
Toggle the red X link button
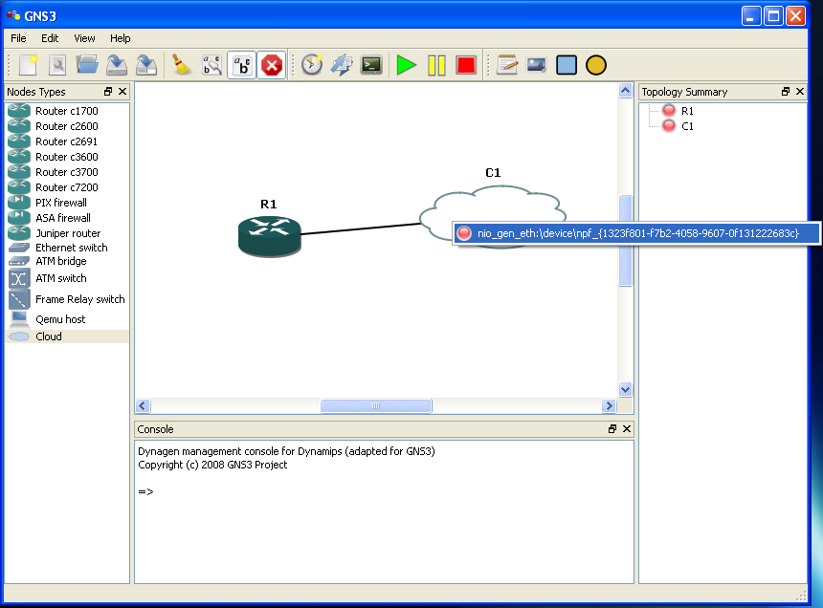coord(272,66)
